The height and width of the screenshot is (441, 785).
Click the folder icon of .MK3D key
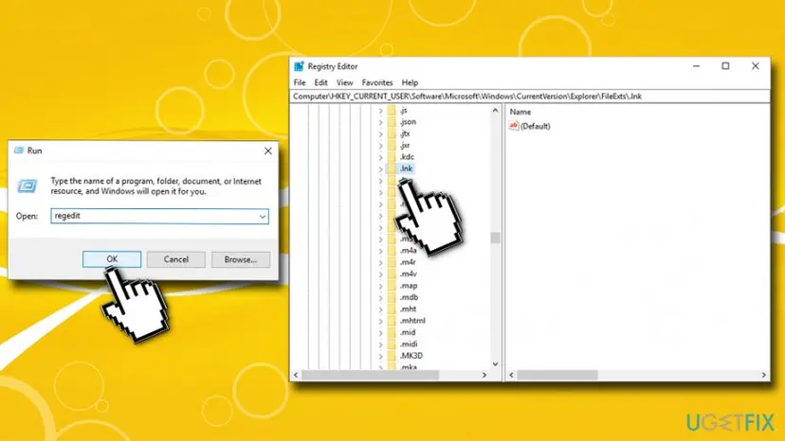click(x=392, y=356)
